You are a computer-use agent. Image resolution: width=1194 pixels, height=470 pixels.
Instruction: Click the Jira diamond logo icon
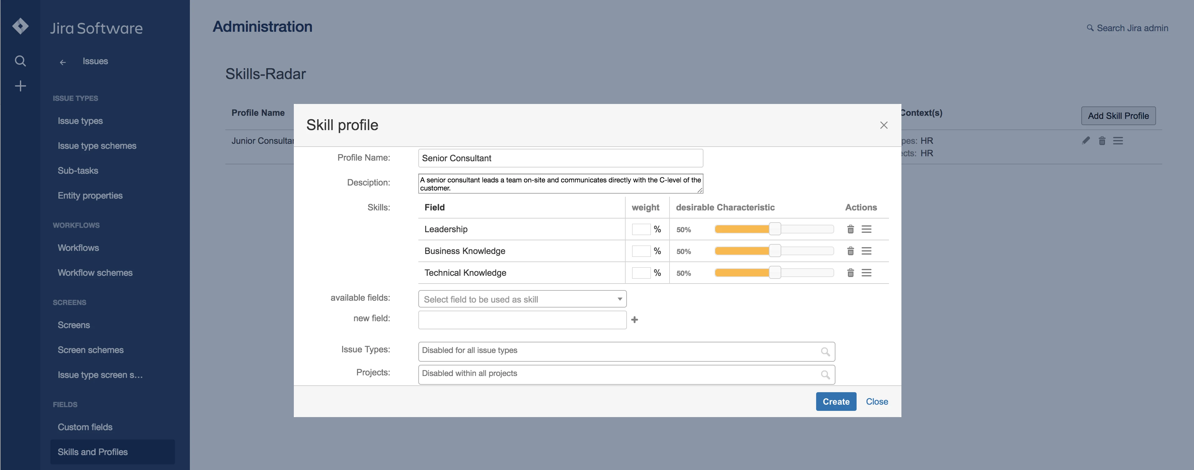21,26
